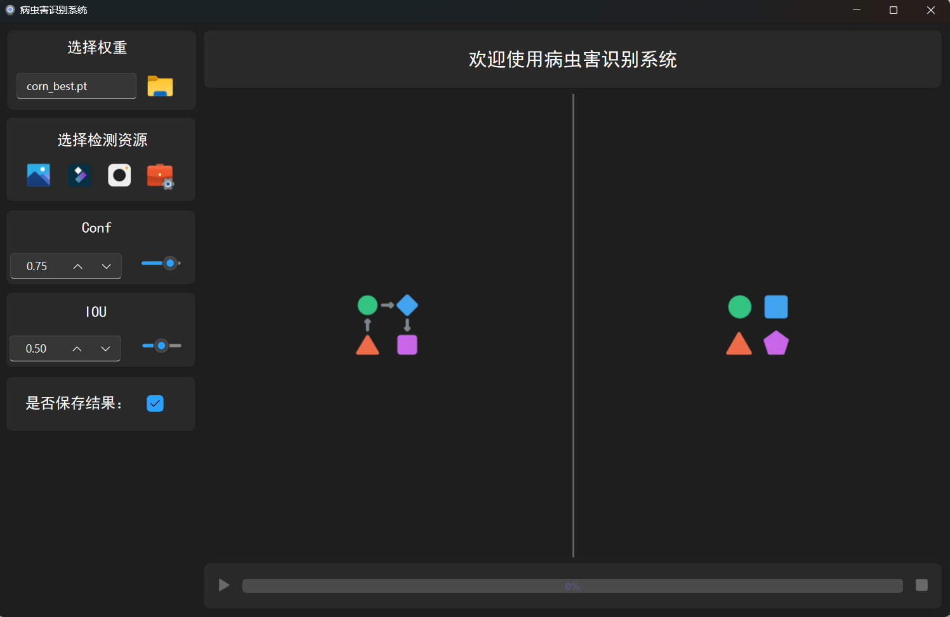Click the 是否保存结果 label
This screenshot has width=950, height=617.
coord(74,403)
